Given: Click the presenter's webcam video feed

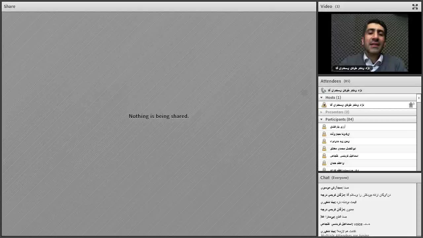Looking at the screenshot, I should (369, 43).
